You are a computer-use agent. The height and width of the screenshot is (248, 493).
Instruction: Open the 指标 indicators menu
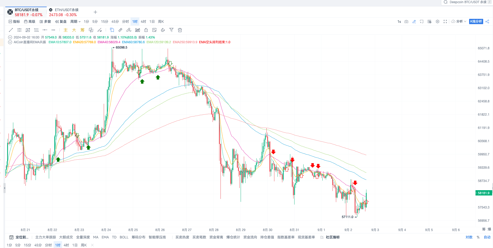click(14, 21)
